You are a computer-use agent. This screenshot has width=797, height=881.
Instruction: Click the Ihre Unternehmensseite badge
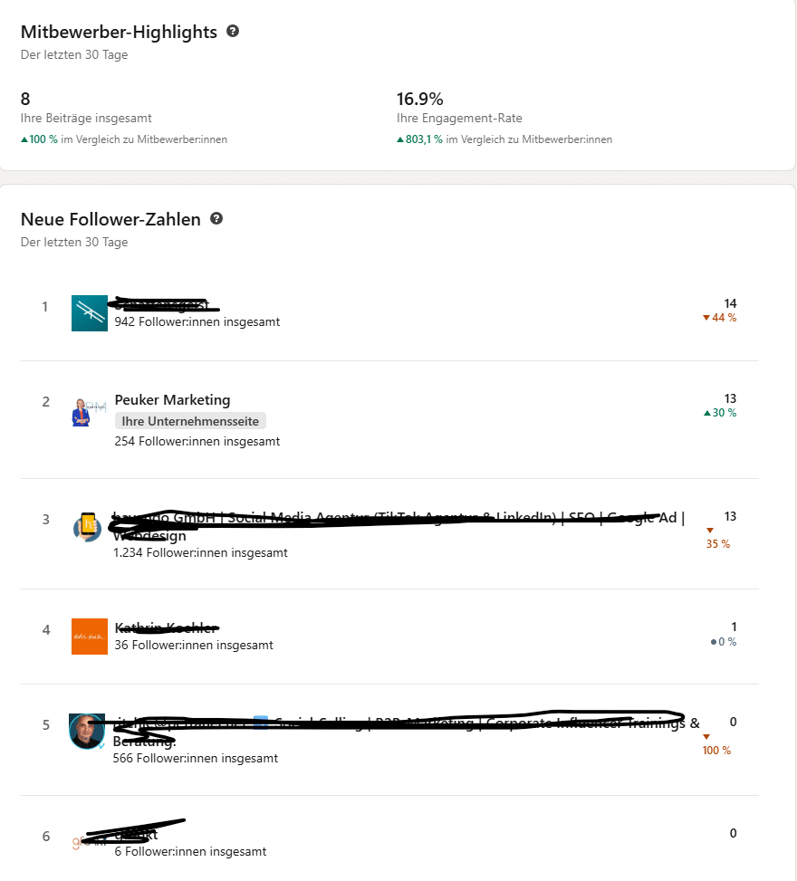click(190, 420)
